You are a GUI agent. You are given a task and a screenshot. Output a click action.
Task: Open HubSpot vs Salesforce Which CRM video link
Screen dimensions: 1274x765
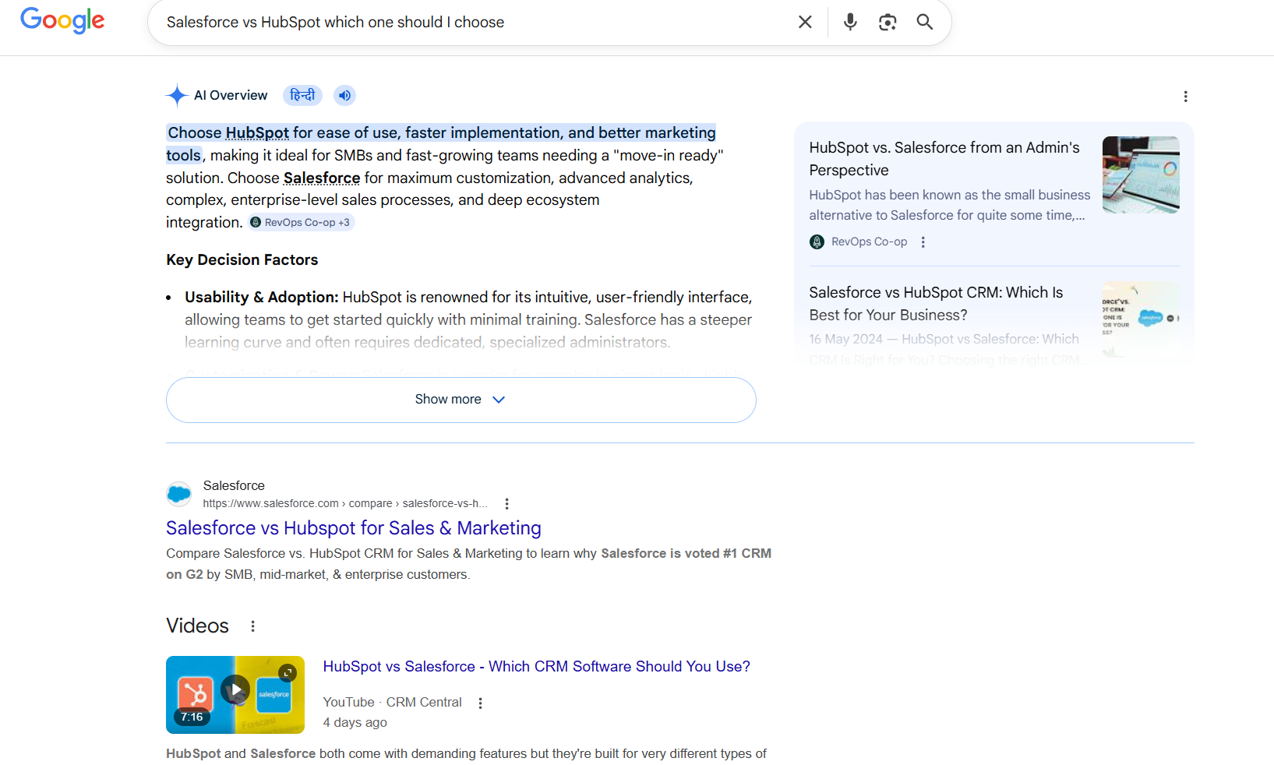pos(537,667)
